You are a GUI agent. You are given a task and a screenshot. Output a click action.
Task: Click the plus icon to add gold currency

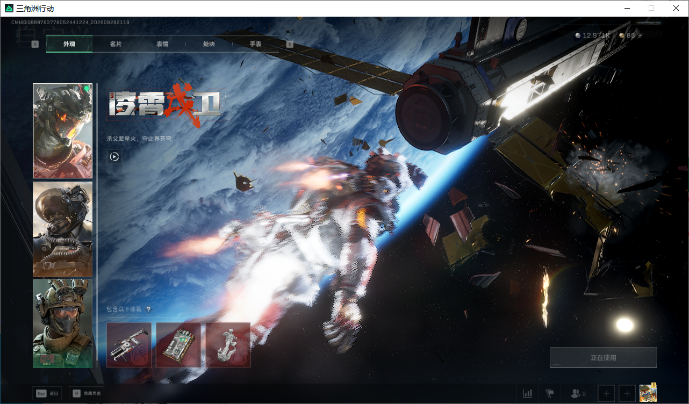(x=640, y=35)
